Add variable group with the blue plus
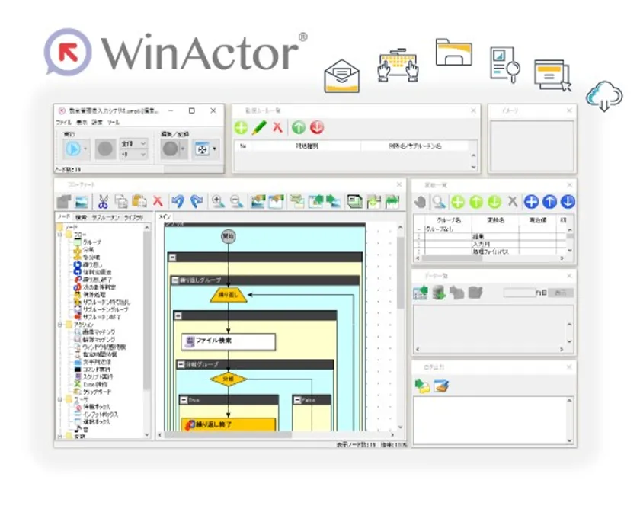Image resolution: width=640 pixels, height=509 pixels. tap(531, 202)
